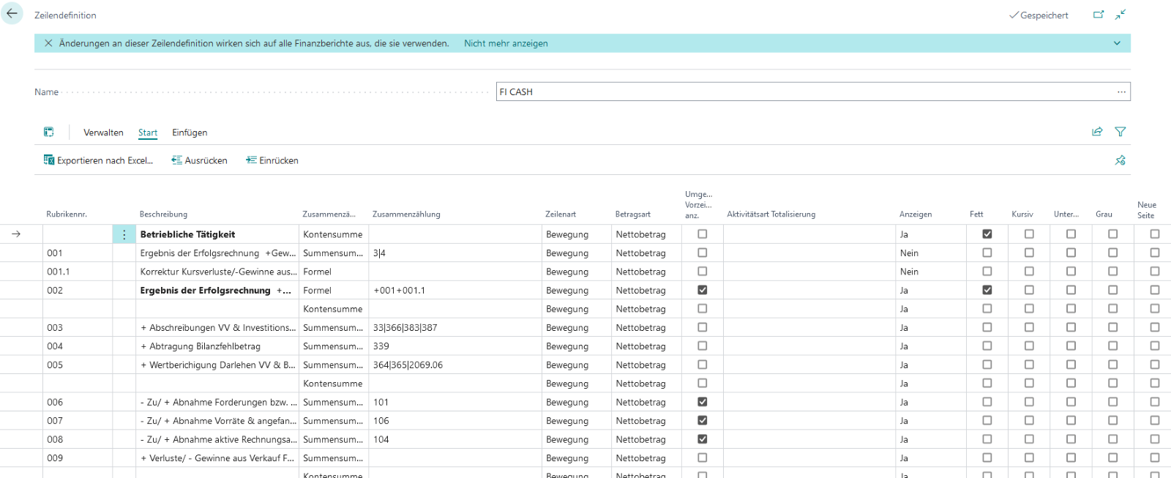This screenshot has width=1171, height=478.
Task: Click the Zeilenart column header
Action: [561, 214]
